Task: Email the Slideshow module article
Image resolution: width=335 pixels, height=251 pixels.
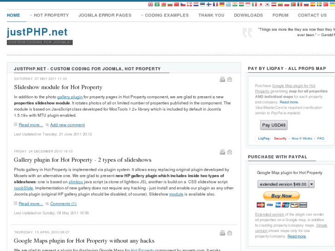Action: point(229,80)
